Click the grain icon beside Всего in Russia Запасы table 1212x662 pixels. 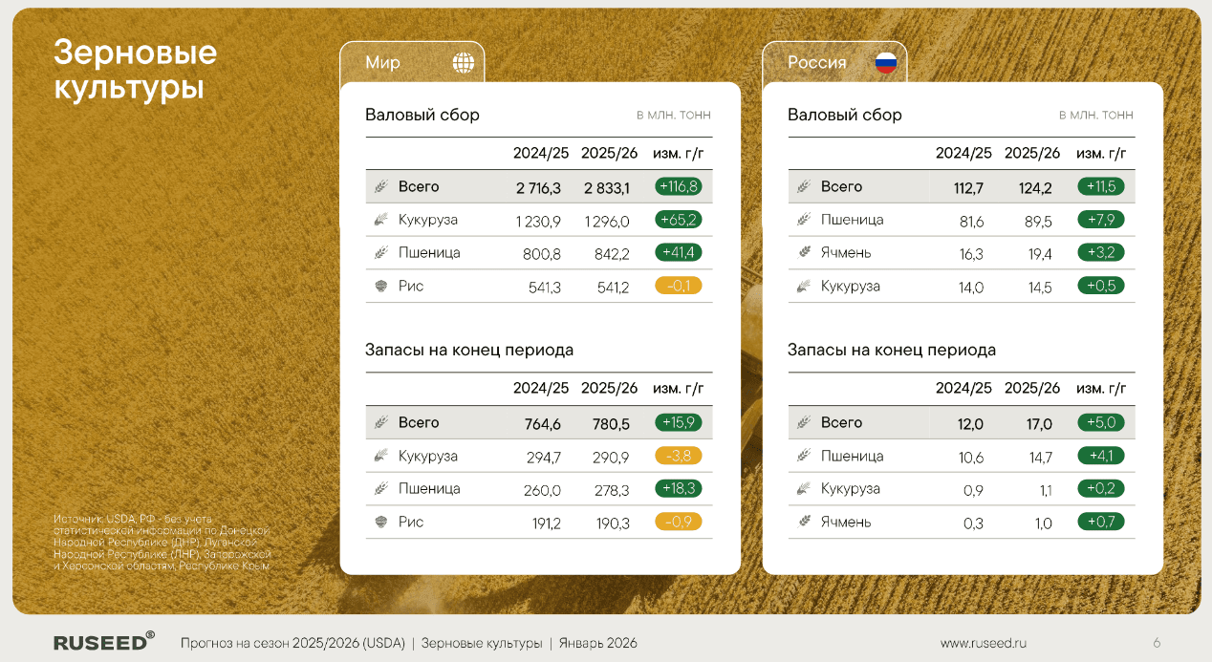pos(803,422)
